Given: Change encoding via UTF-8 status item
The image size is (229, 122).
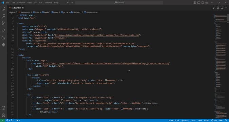Looking at the screenshot, I should (x=193, y=120).
